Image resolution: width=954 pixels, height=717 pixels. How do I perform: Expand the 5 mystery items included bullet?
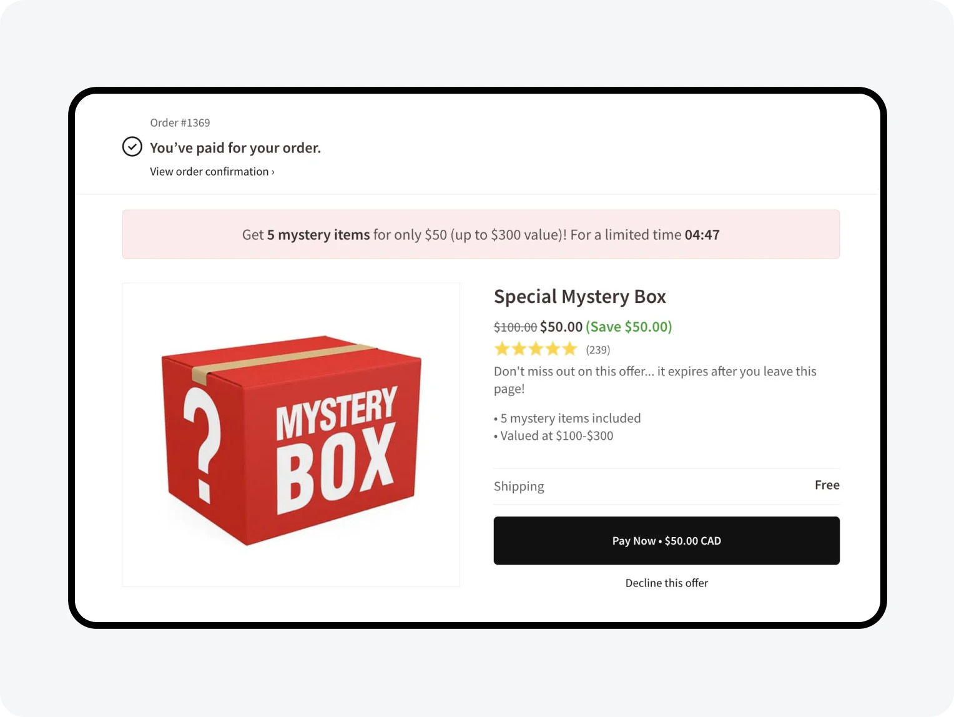pos(567,418)
